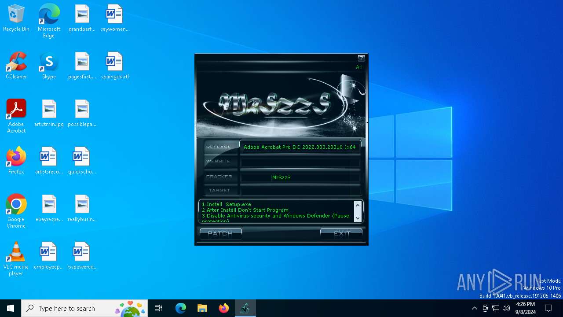Click the PATCH button in the patcher window

220,234
